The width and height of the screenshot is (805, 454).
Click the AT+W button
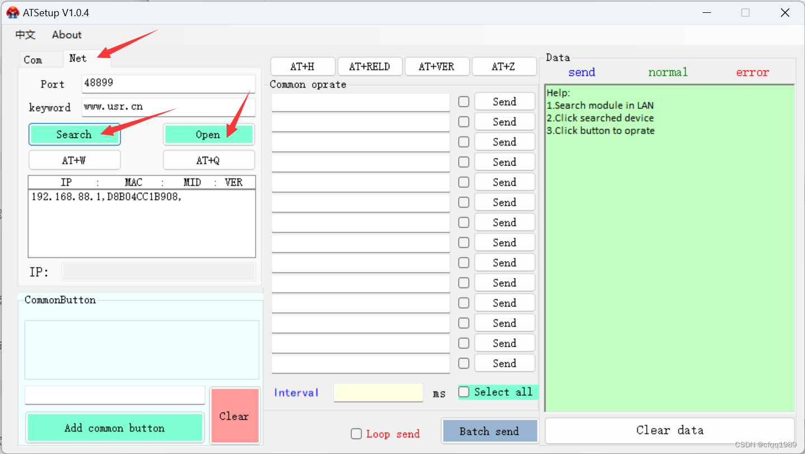click(74, 160)
